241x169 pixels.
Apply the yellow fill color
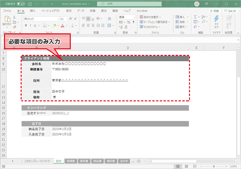tap(55, 25)
